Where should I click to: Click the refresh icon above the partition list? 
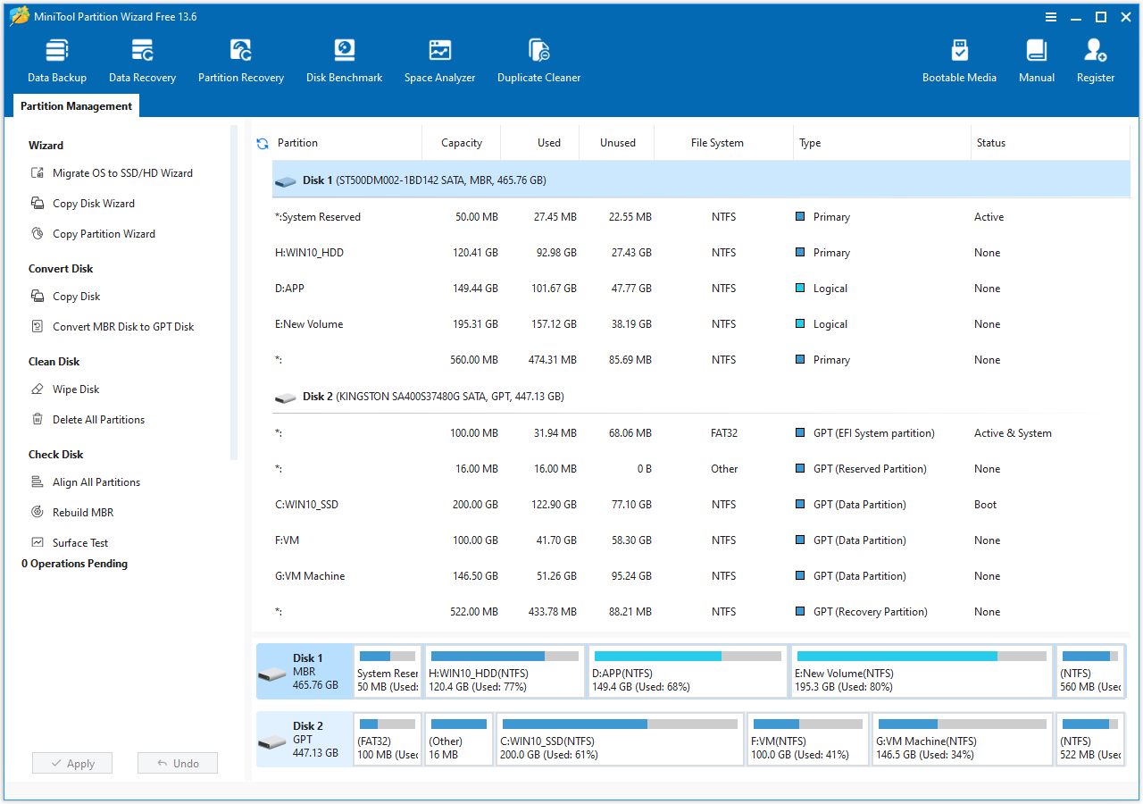(261, 142)
